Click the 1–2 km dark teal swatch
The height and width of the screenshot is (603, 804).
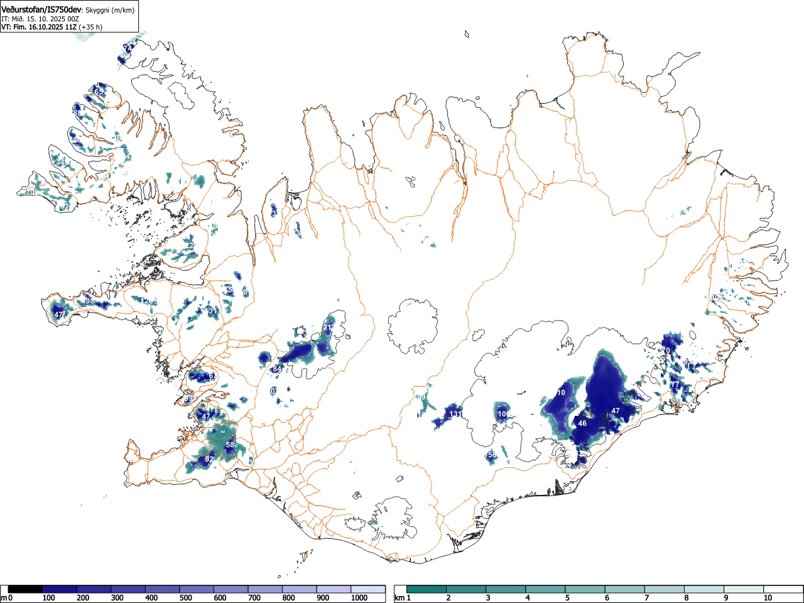(426, 589)
